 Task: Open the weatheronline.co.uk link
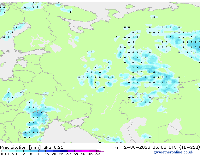click(x=174, y=152)
